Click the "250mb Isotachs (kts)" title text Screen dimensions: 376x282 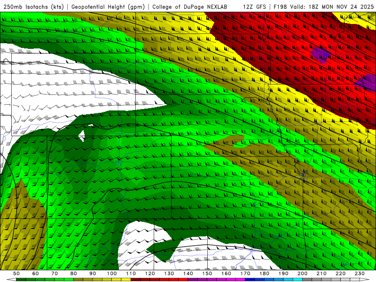(33, 7)
